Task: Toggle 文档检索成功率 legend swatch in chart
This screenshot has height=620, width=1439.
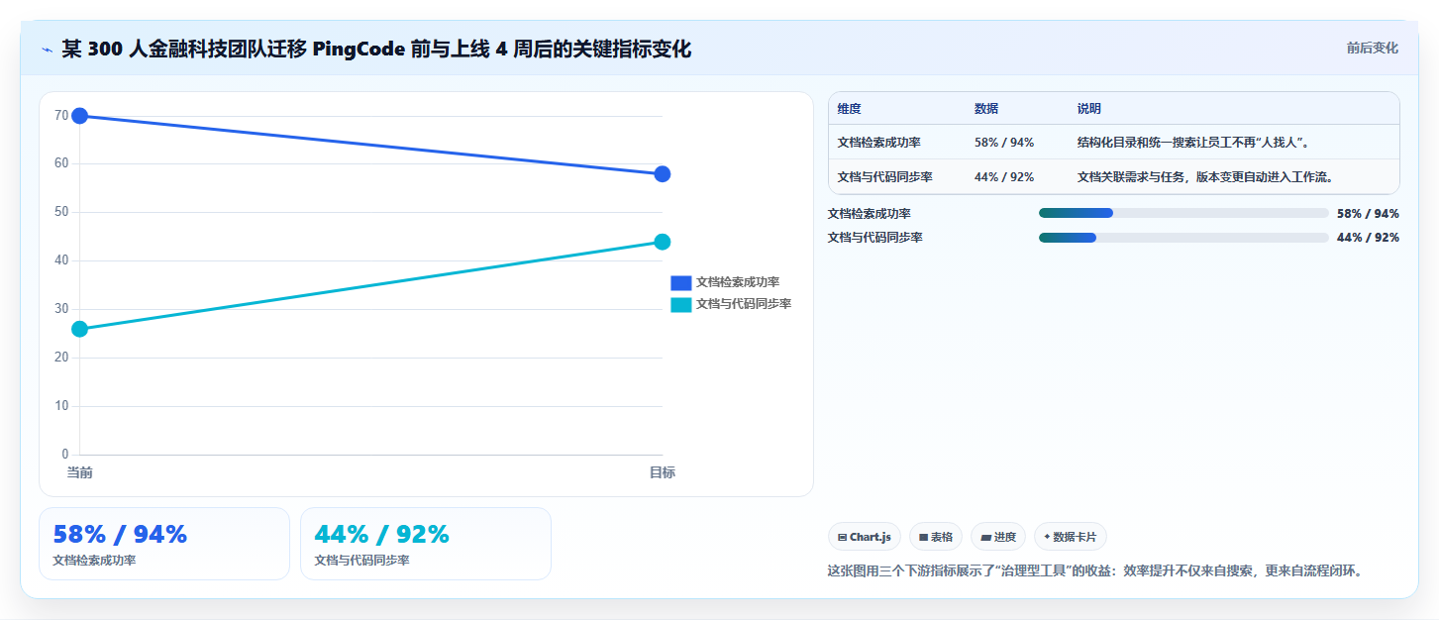Action: pos(680,282)
